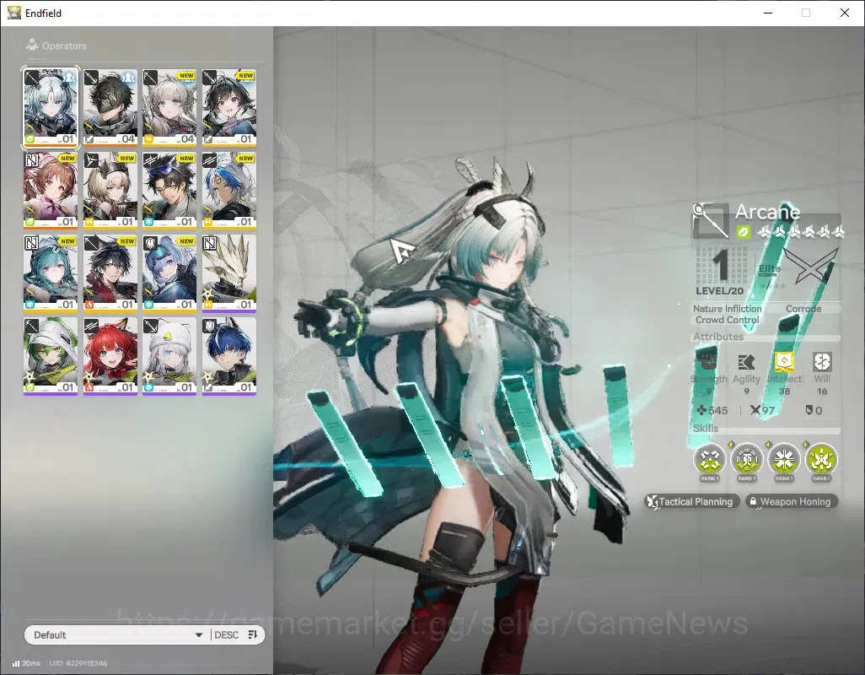Click the Endfield app icon in title bar

tap(13, 12)
